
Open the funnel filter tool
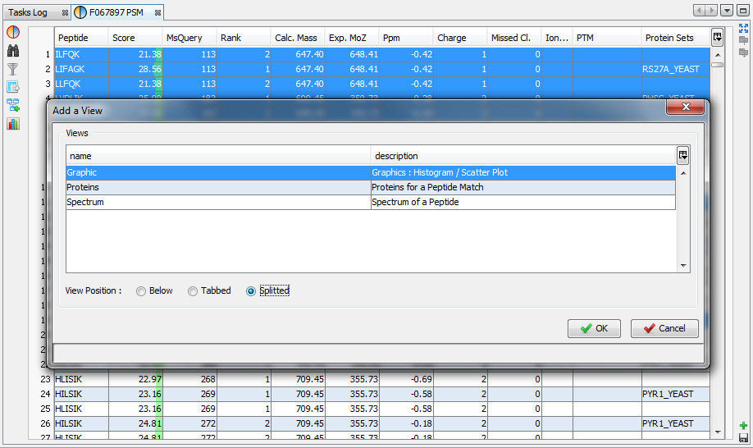(13, 69)
